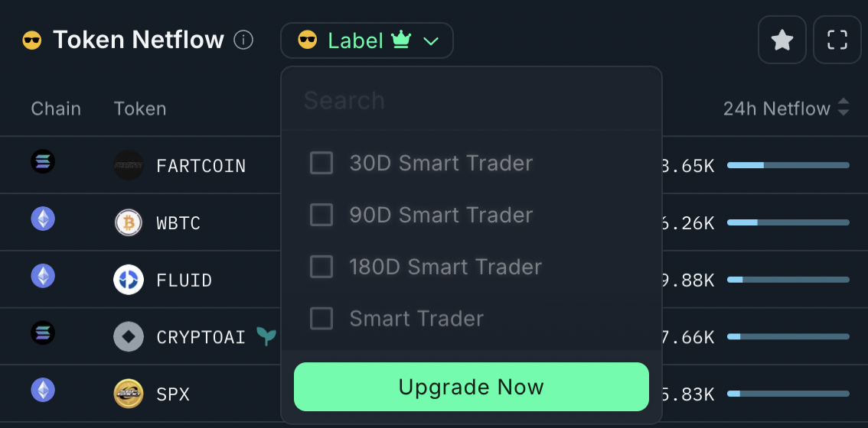This screenshot has width=868, height=428.
Task: Click the info icon beside Token Netflow
Action: coord(243,40)
